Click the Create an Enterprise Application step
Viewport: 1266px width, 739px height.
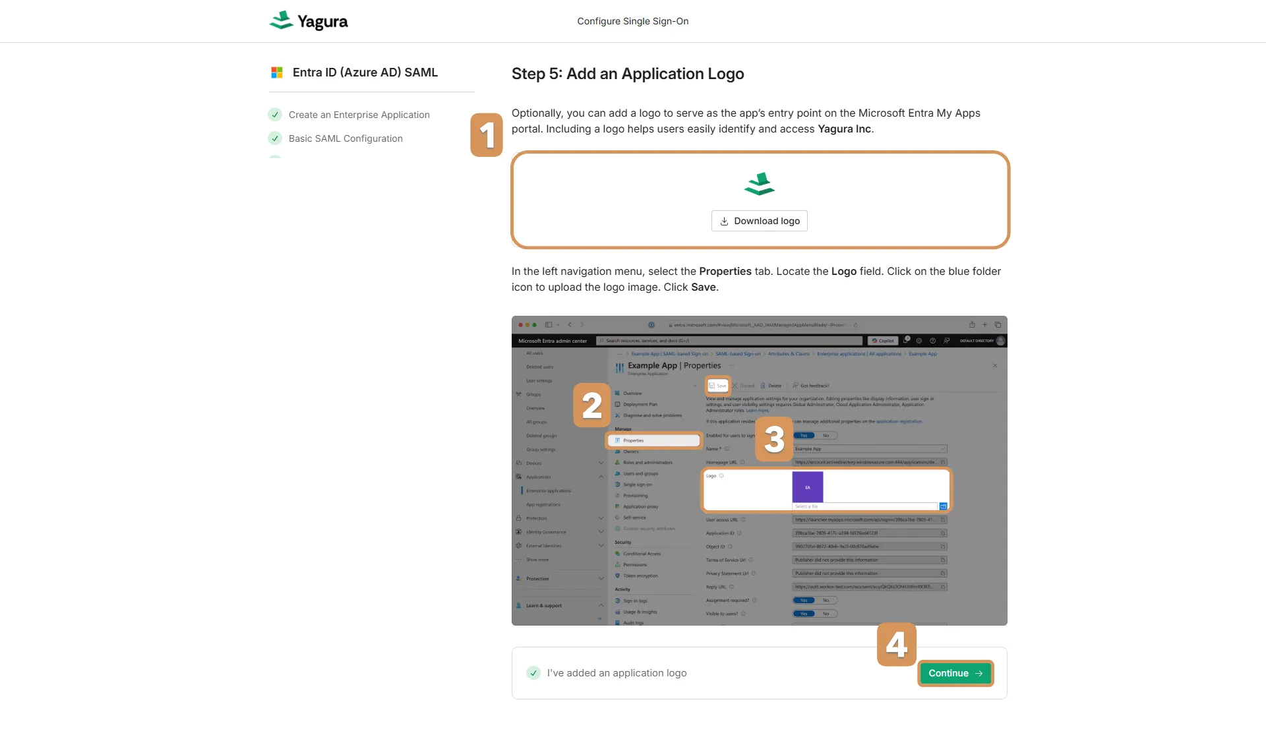[x=359, y=115]
